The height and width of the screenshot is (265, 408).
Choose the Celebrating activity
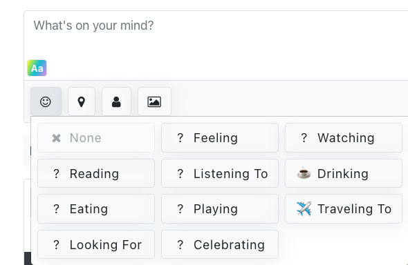click(x=220, y=244)
